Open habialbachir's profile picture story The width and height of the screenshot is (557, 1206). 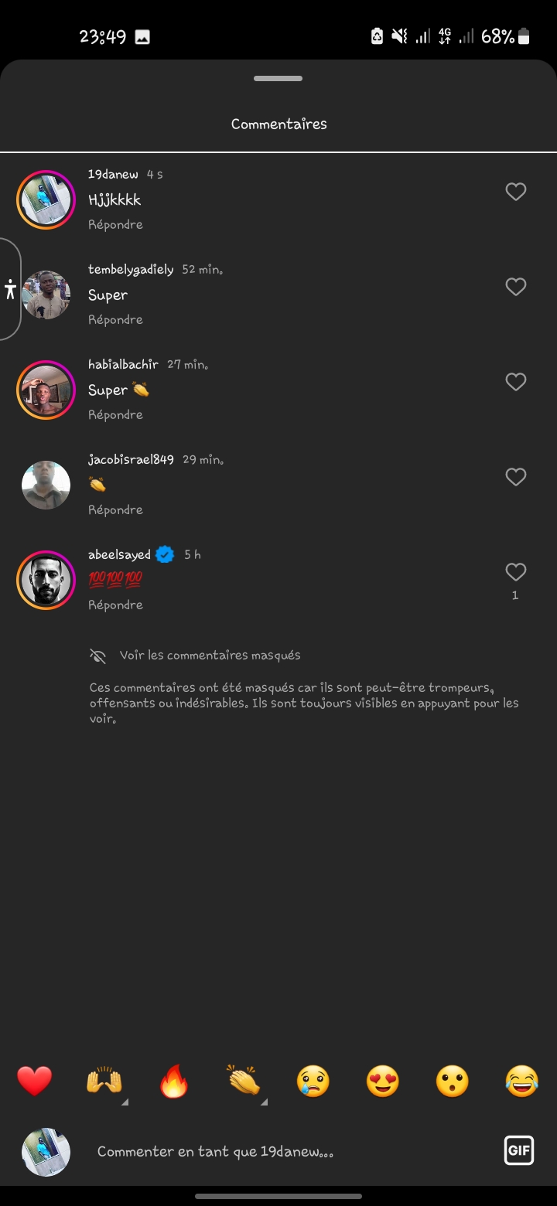[x=46, y=390]
